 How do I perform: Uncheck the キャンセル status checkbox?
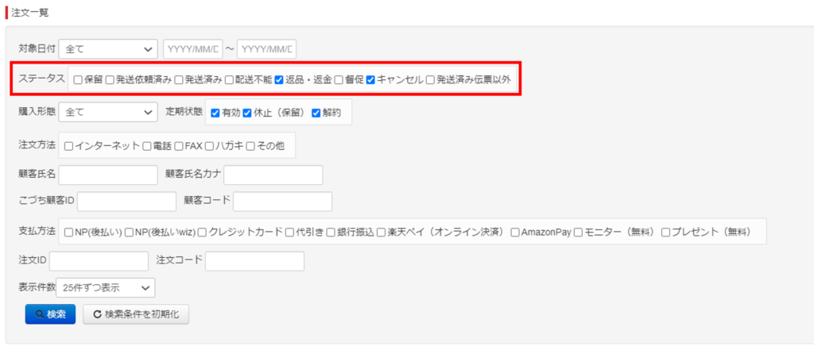click(x=370, y=80)
